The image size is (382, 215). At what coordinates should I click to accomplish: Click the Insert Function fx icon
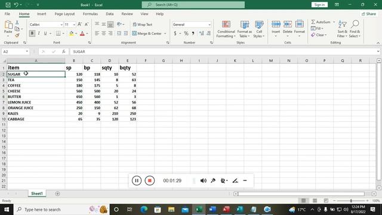pos(64,51)
